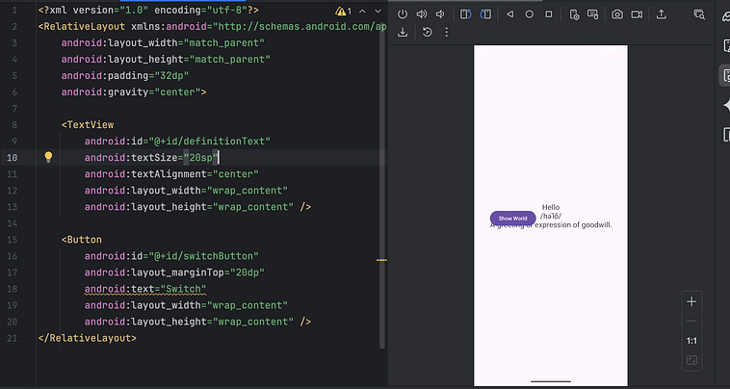This screenshot has height=389, width=730.
Task: Zoom out the emulator with the minus button
Action: click(x=691, y=321)
